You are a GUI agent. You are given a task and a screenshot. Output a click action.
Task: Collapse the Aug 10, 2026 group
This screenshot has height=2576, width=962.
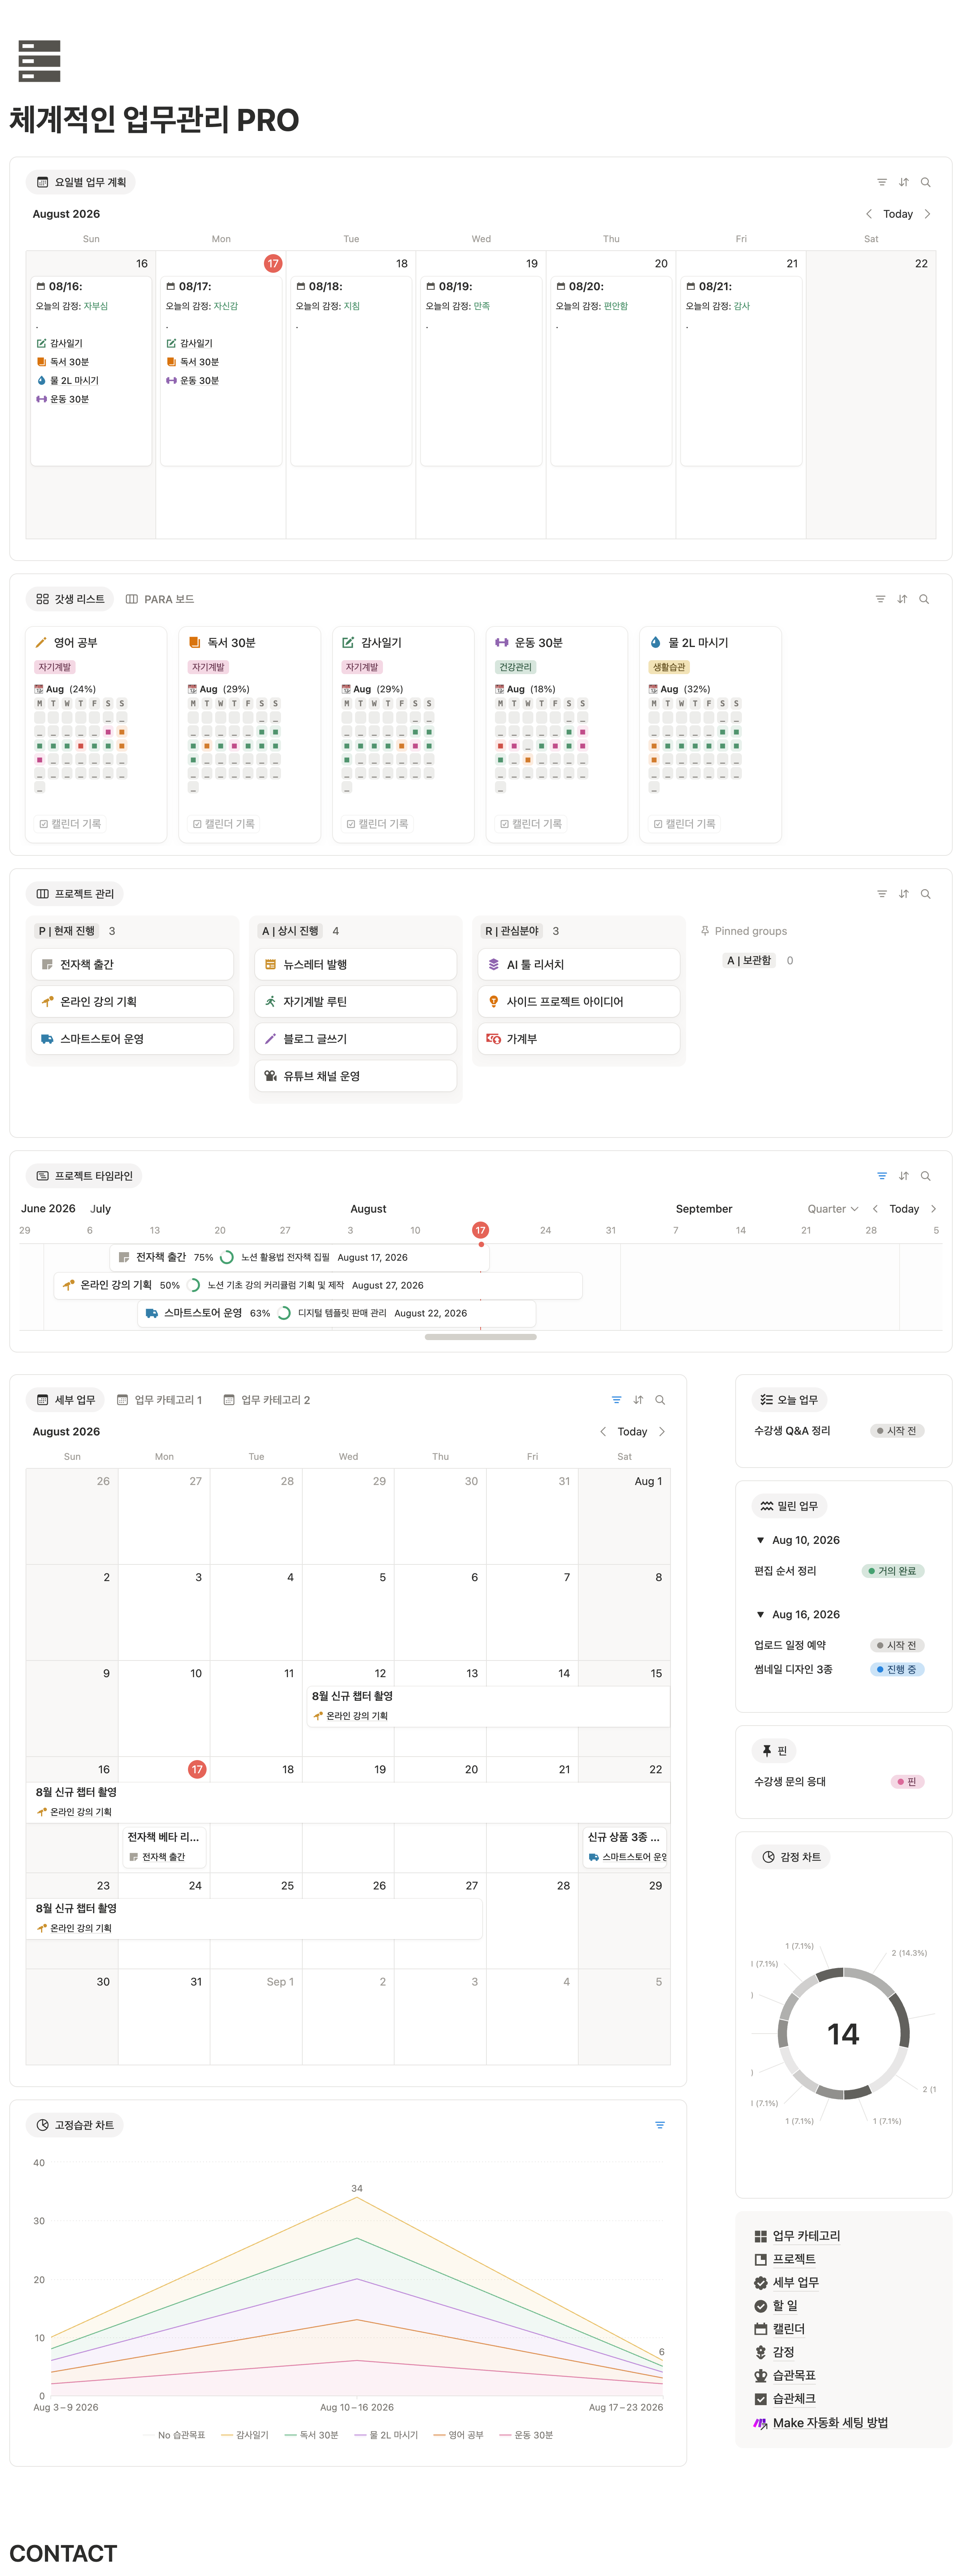(x=761, y=1540)
